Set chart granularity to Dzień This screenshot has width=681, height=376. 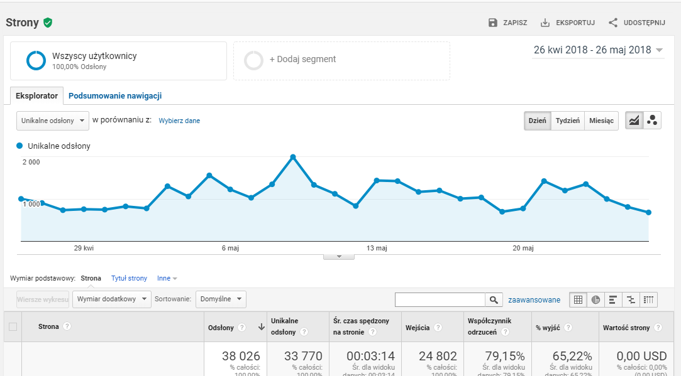[x=537, y=121]
